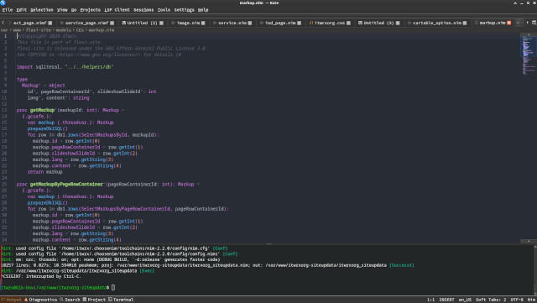Open the UTF-8 encoding selector
The width and height of the screenshot is (537, 303).
tap(517, 300)
